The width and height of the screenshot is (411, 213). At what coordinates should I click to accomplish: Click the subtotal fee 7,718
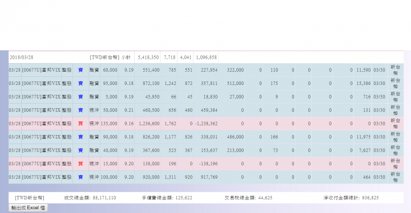[170, 58]
